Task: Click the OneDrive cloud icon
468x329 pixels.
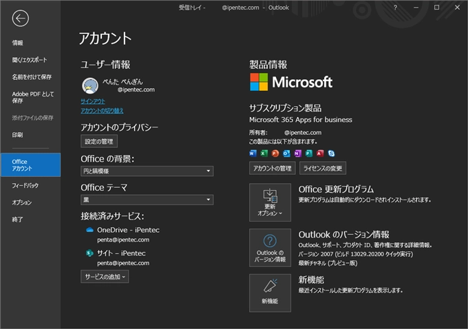Action: 89,230
